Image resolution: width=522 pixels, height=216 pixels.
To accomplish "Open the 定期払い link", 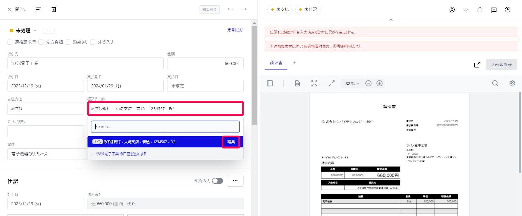I will pyautogui.click(x=235, y=30).
